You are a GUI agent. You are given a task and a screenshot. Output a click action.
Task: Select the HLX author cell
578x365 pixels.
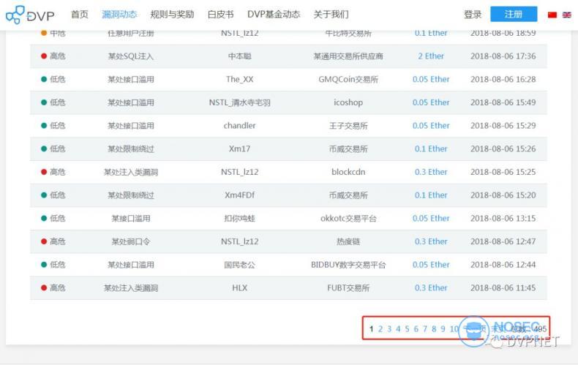(239, 288)
